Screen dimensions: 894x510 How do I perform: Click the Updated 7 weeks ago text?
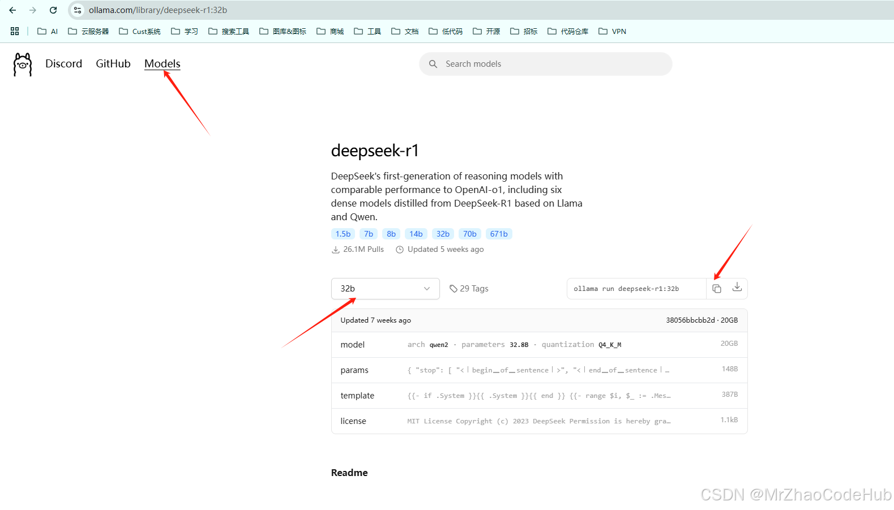(x=376, y=320)
